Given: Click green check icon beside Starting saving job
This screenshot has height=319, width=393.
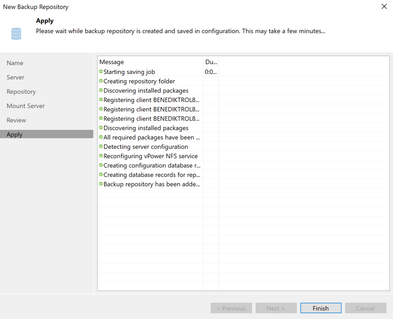Looking at the screenshot, I should 101,72.
